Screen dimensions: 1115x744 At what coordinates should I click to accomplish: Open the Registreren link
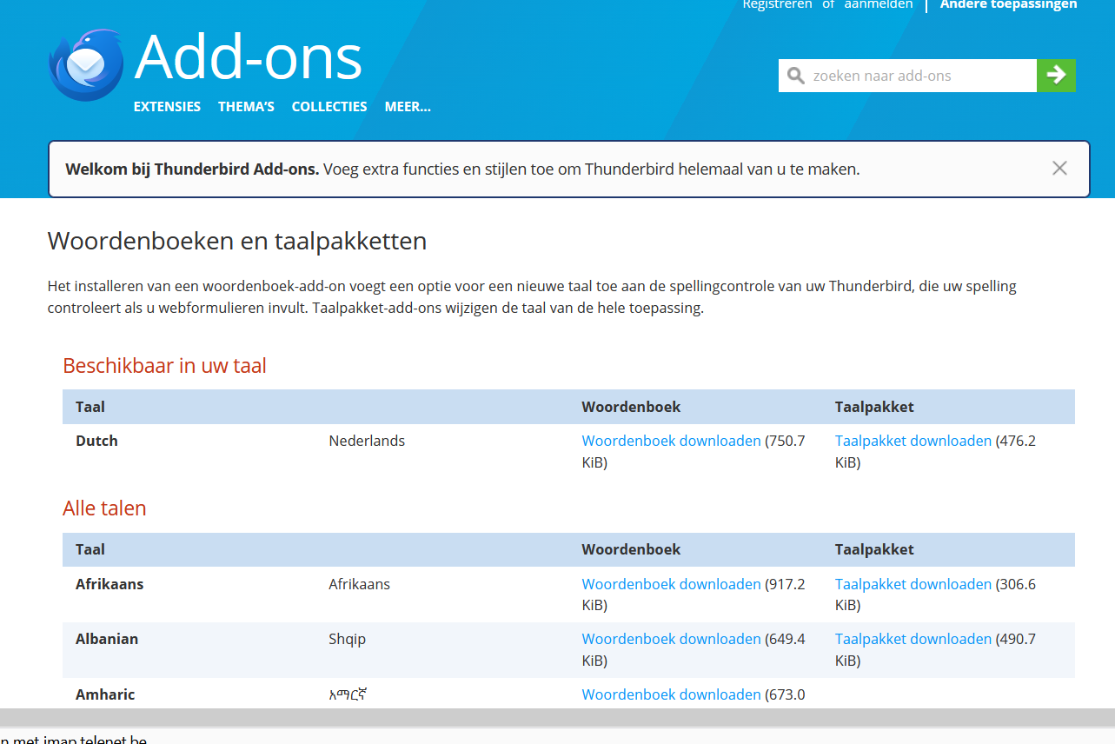pyautogui.click(x=777, y=5)
